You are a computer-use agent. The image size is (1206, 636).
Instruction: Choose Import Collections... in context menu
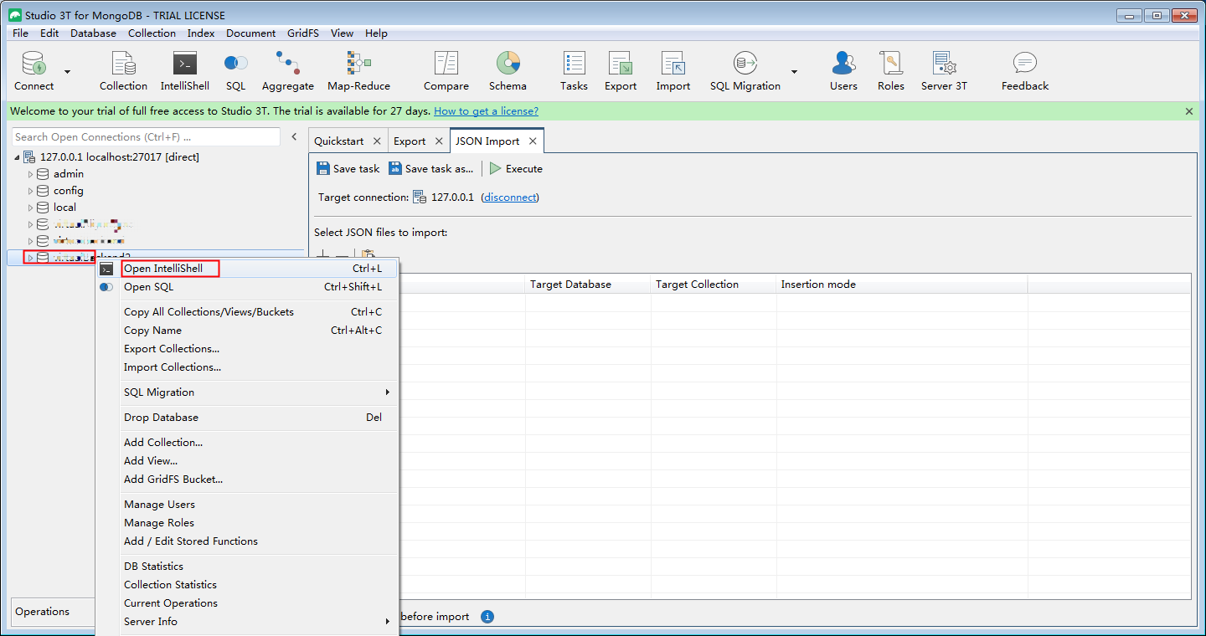tap(247, 367)
